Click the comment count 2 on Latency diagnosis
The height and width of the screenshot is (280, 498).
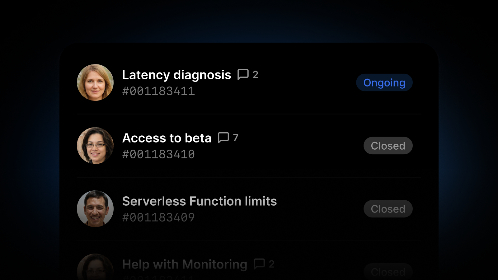(x=256, y=75)
